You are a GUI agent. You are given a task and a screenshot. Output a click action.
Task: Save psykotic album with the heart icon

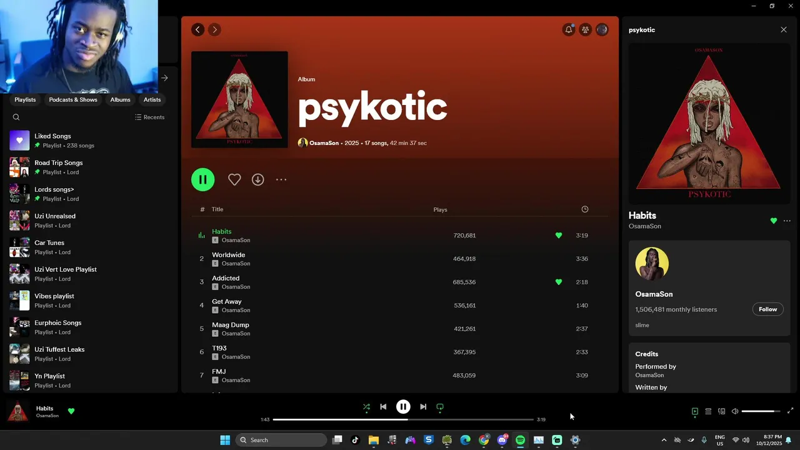pos(234,179)
